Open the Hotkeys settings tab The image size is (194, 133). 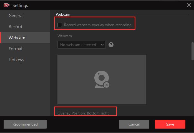(16, 60)
